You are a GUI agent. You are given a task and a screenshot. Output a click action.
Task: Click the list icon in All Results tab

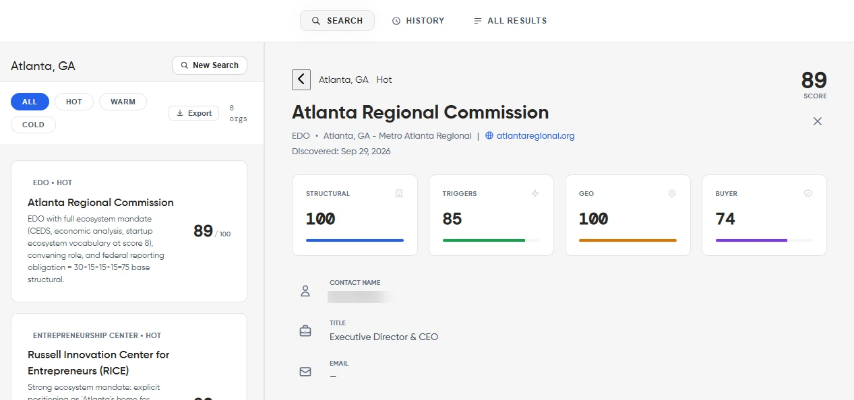pos(478,21)
